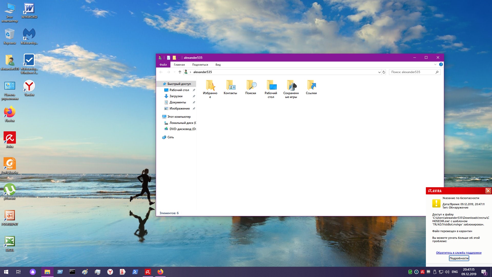Click the Подробности button in Avira alert

pos(459,258)
